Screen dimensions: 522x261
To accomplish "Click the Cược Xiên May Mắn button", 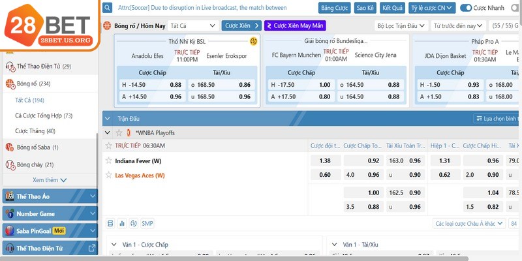I will coord(295,25).
